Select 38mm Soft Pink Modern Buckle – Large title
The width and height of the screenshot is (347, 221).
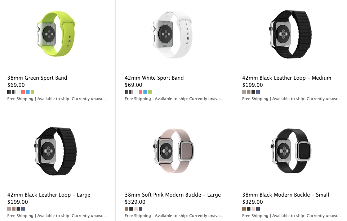pos(173,195)
